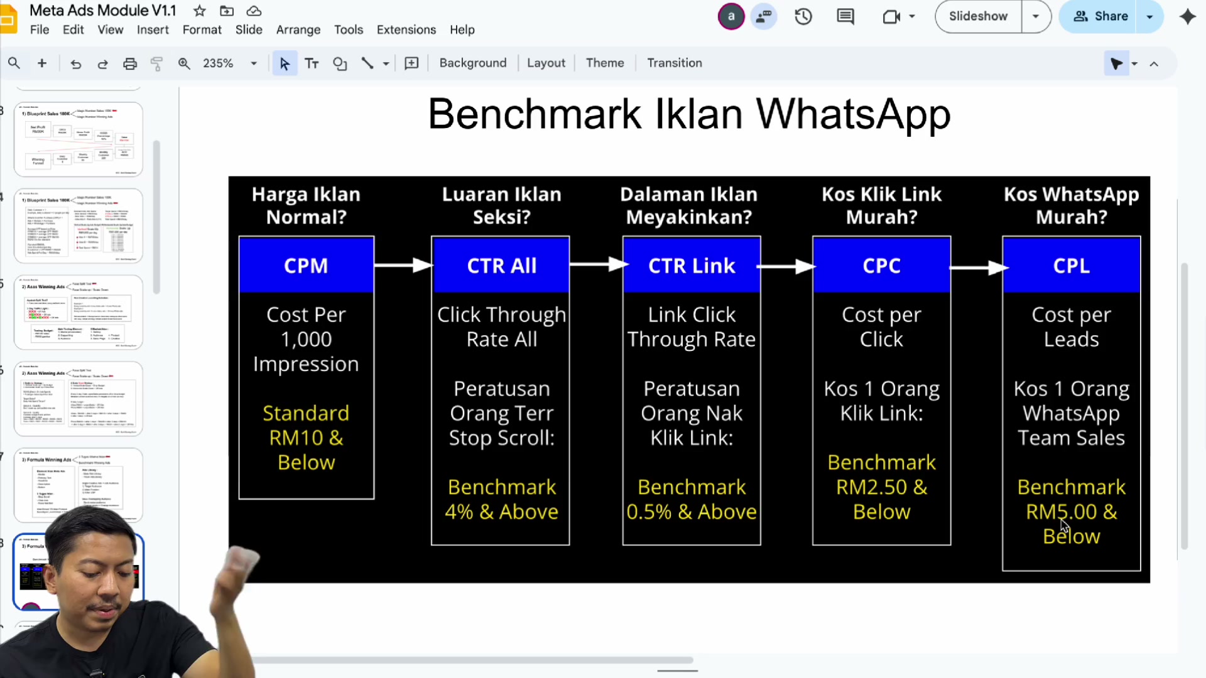Viewport: 1206px width, 678px height.
Task: Insert a text box
Action: (x=312, y=63)
